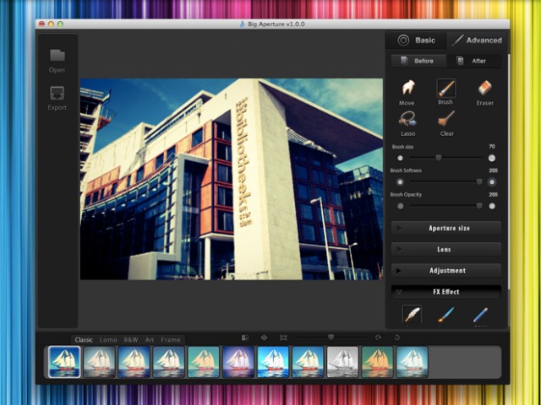Switch to Before view
Viewport: 541px width, 405px height.
click(x=418, y=61)
